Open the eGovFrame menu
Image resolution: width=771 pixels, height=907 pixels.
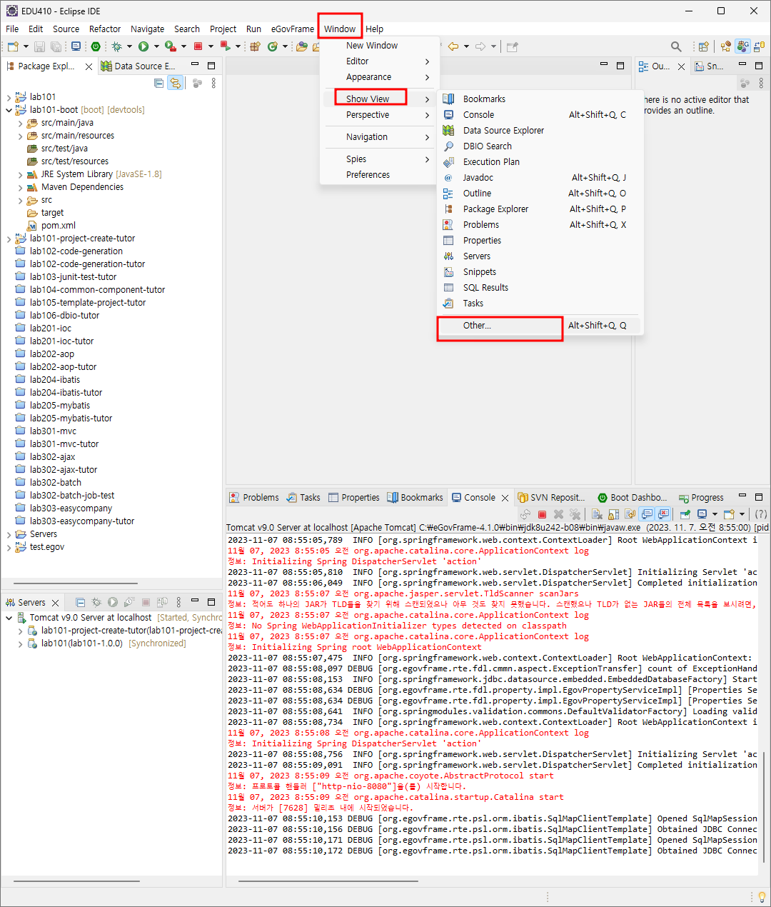click(293, 29)
